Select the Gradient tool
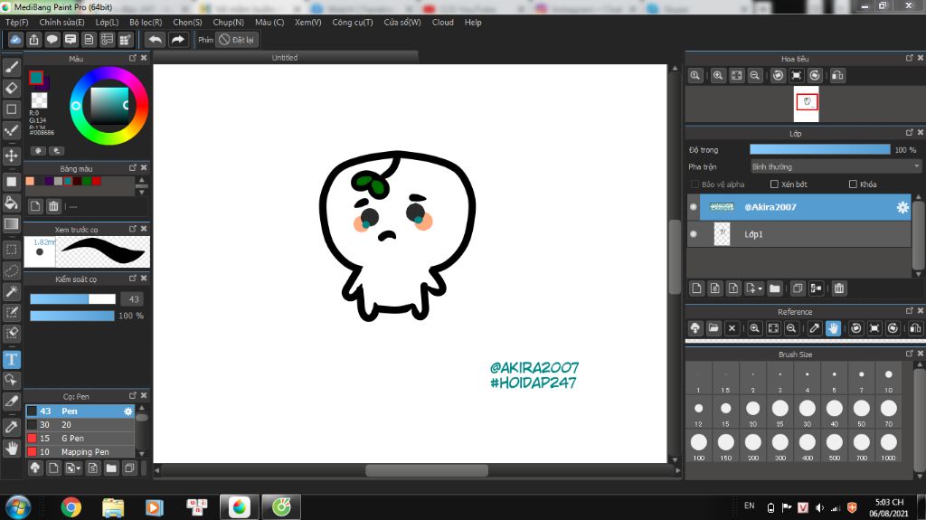Image resolution: width=926 pixels, height=520 pixels. tap(11, 224)
